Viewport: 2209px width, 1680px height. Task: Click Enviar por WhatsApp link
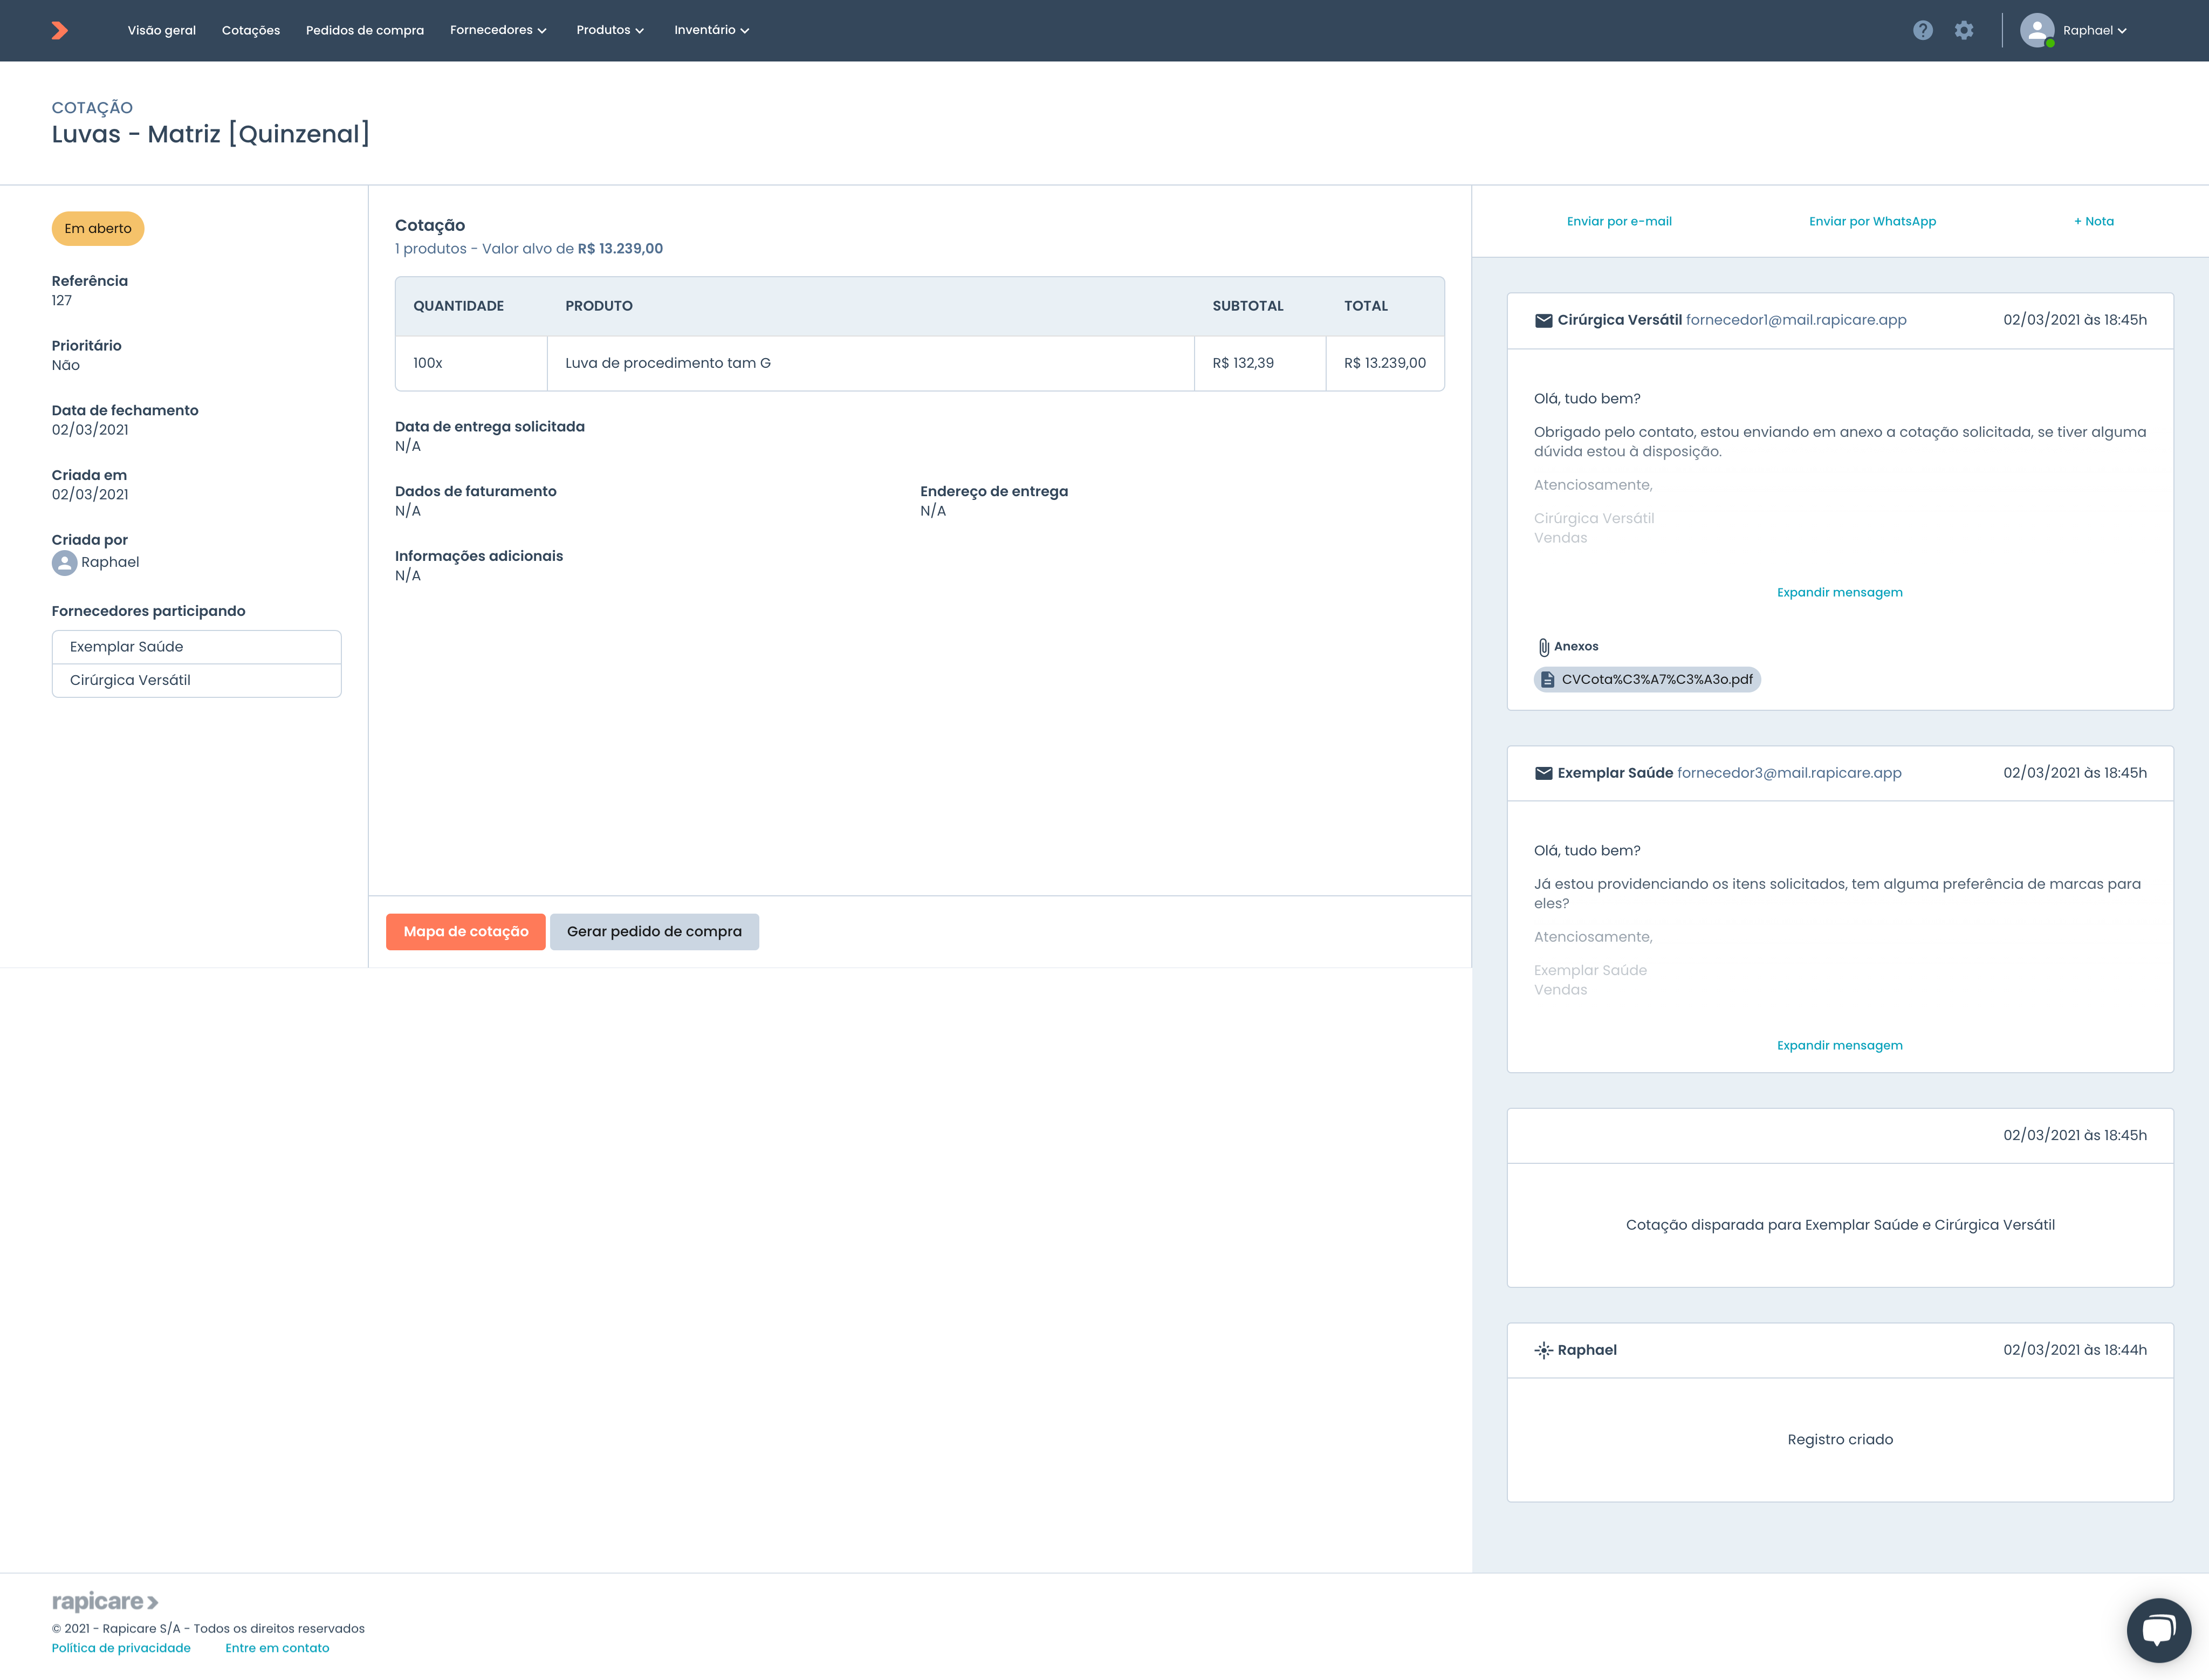(1872, 222)
